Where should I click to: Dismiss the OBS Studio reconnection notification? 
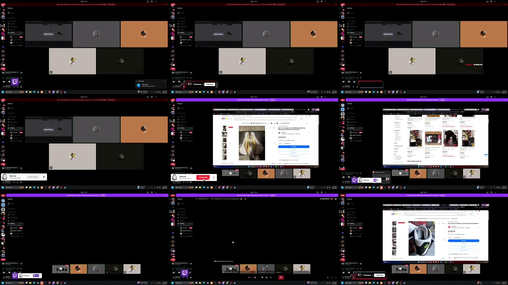164,81
